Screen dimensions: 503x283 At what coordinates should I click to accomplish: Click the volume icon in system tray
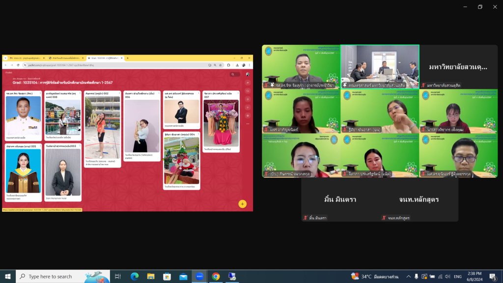433,277
